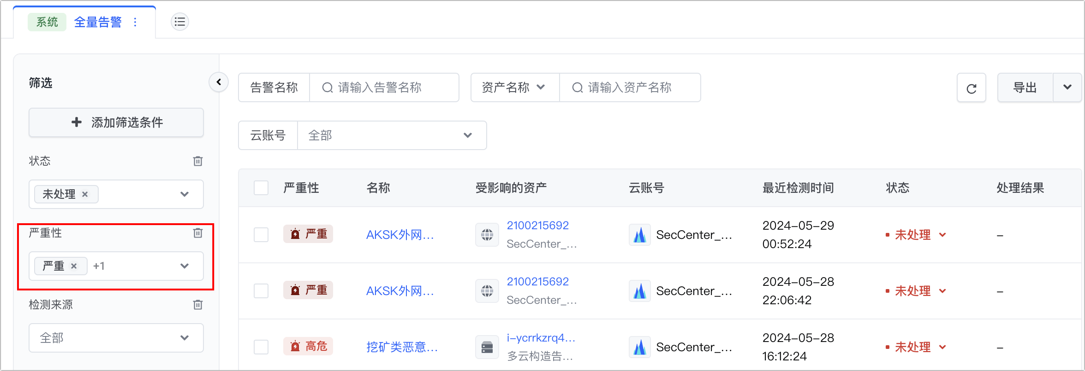Click the 受影响的资产 column header
1085x371 pixels.
coord(511,188)
